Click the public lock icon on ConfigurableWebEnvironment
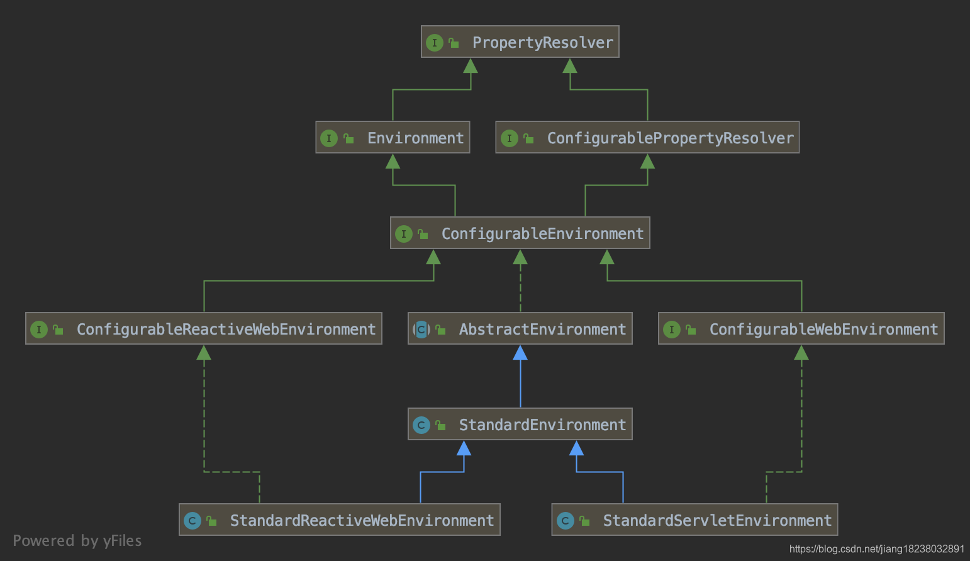Viewport: 970px width, 561px height. [x=691, y=330]
